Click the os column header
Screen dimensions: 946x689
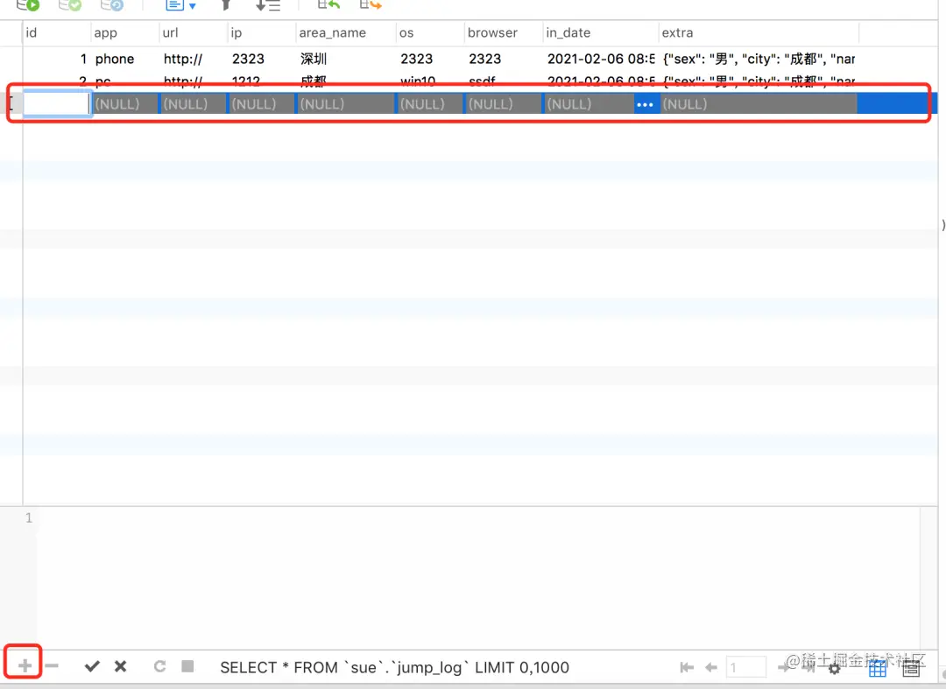click(430, 32)
